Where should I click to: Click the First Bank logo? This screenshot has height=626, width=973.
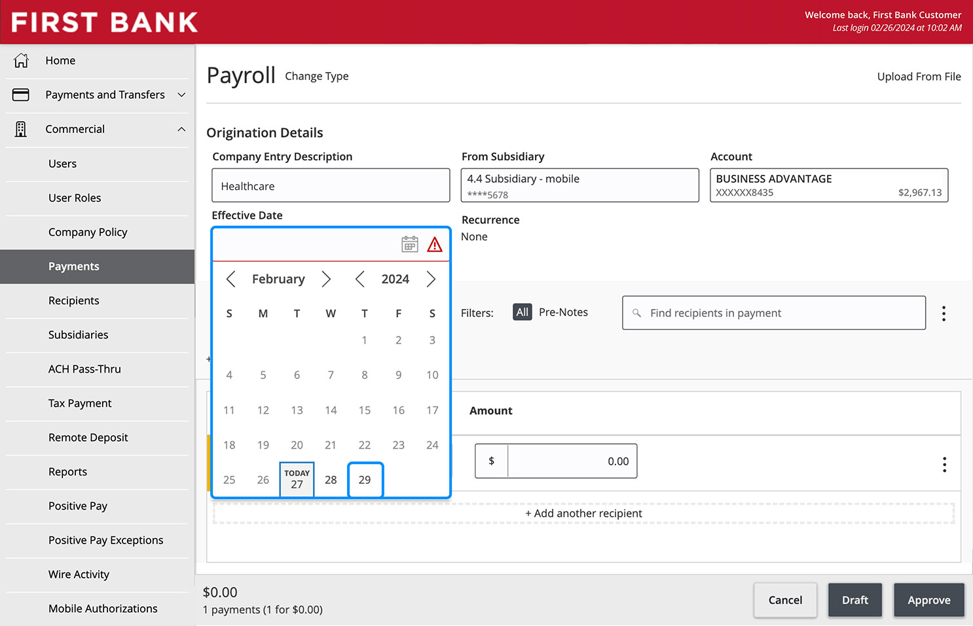tap(105, 22)
